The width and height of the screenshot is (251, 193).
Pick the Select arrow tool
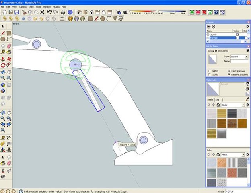pyautogui.click(x=3, y=26)
